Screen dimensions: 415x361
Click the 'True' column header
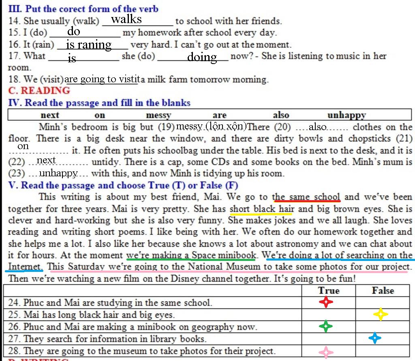pyautogui.click(x=329, y=291)
